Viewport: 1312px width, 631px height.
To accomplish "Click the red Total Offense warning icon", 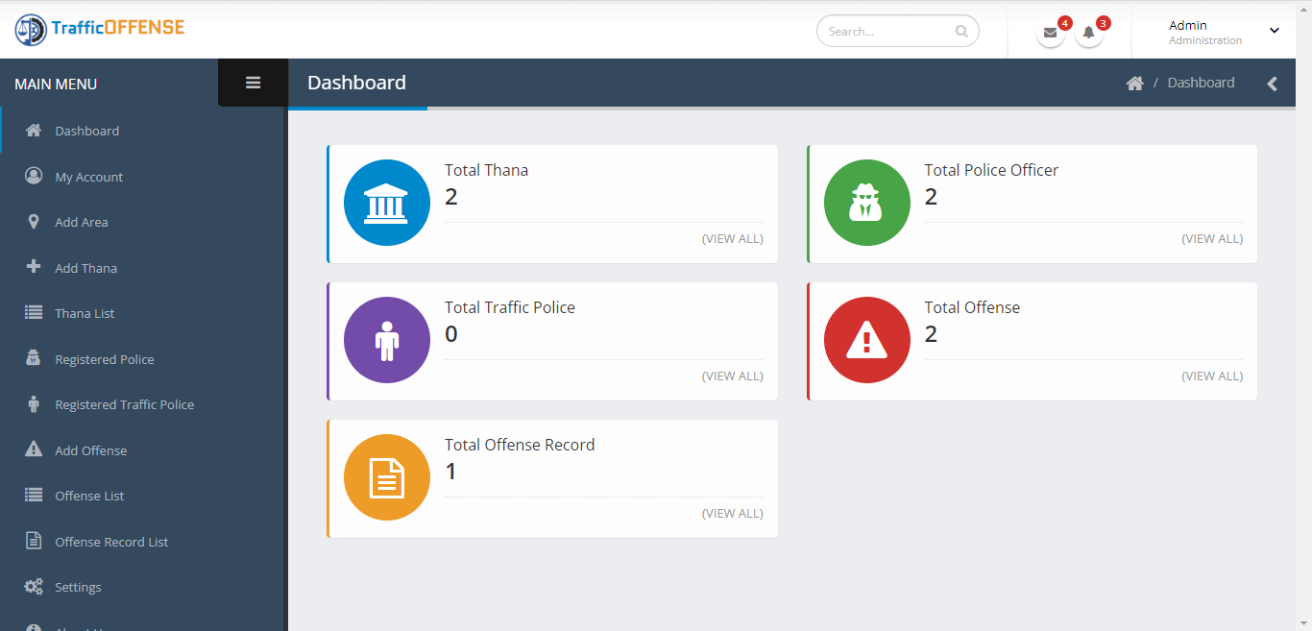I will pos(867,340).
